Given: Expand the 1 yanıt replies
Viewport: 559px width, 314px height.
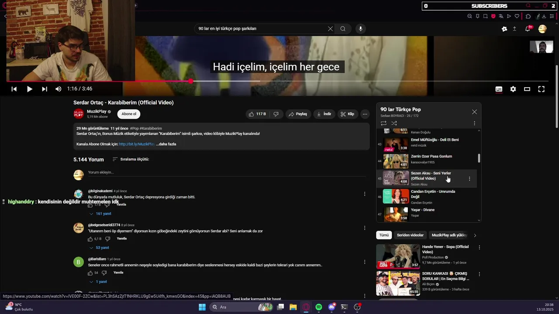Looking at the screenshot, I should (98, 282).
